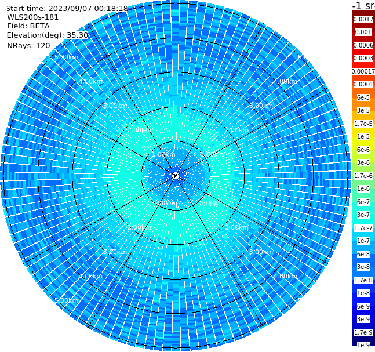Click the 1.7e-7 colorbar label
Viewport: 375px width, 352px height.
pos(363,228)
